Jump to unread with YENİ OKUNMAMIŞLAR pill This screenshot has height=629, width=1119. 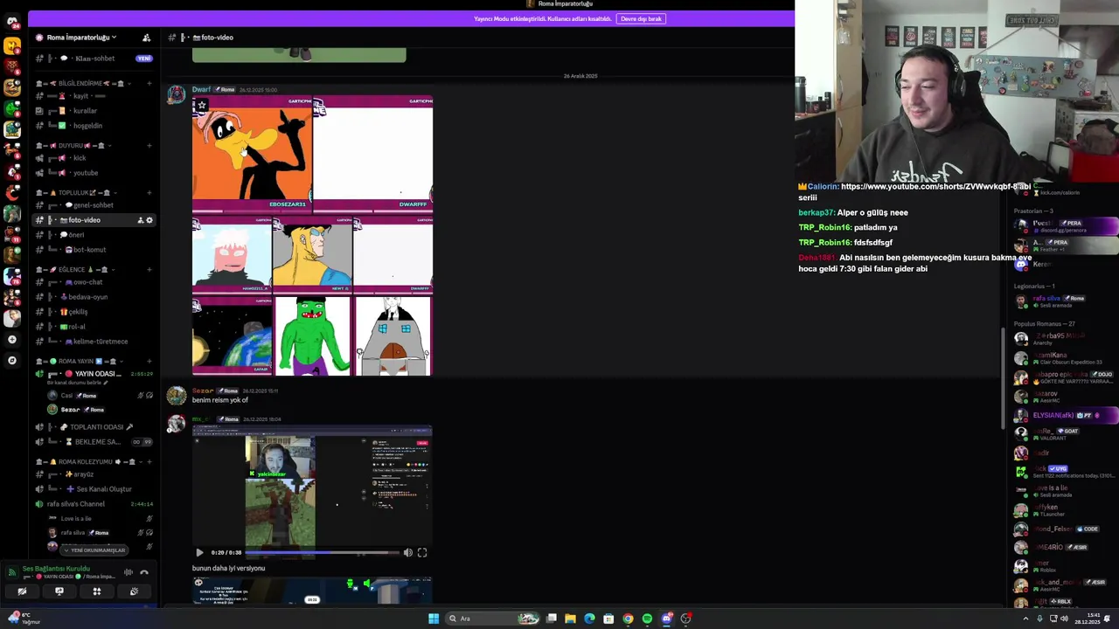tap(94, 550)
